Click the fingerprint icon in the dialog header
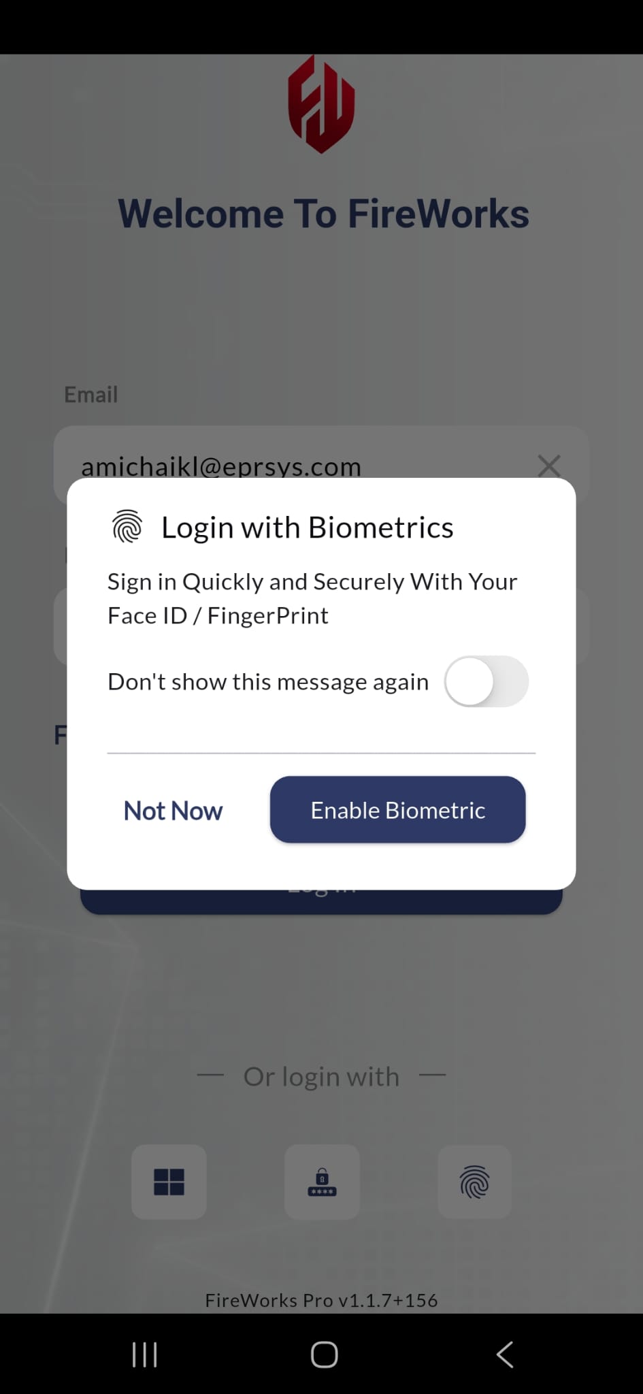The width and height of the screenshot is (643, 1394). coord(127,527)
